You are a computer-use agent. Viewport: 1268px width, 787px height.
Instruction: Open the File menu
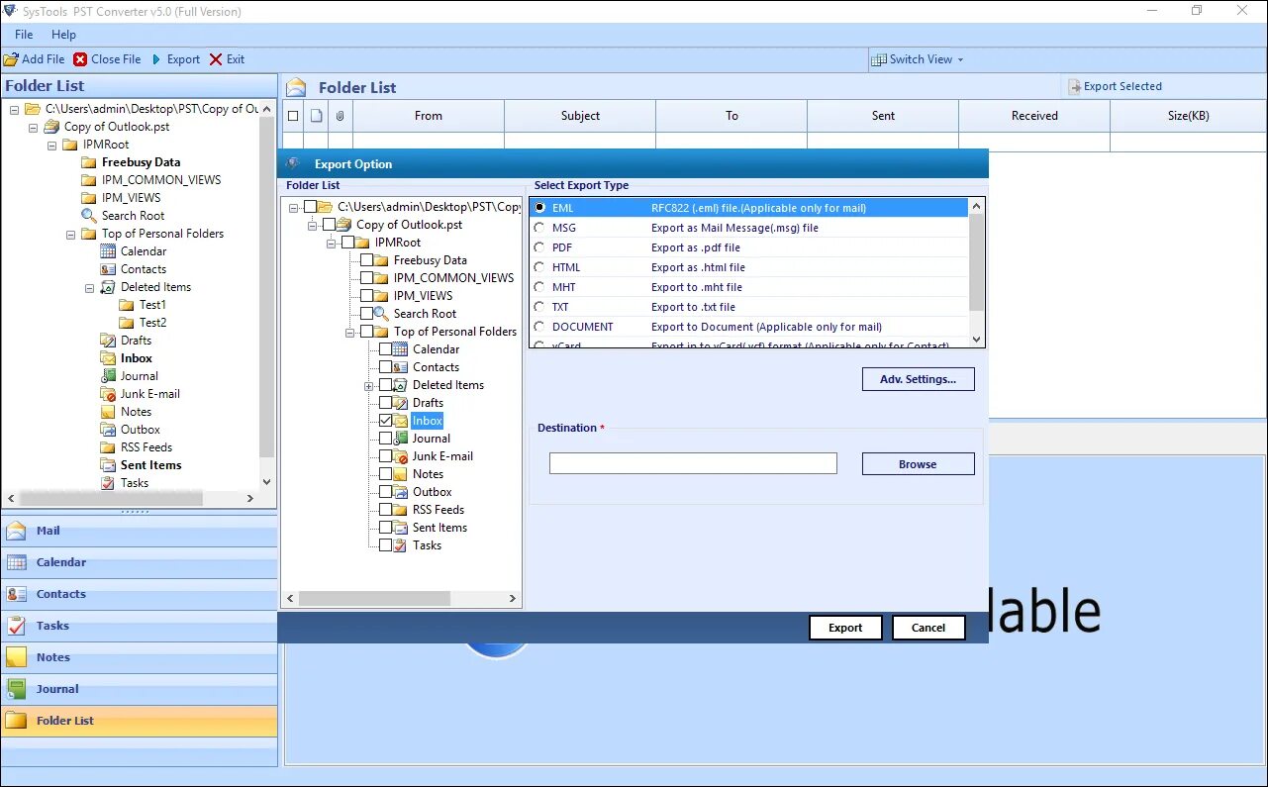pyautogui.click(x=24, y=35)
